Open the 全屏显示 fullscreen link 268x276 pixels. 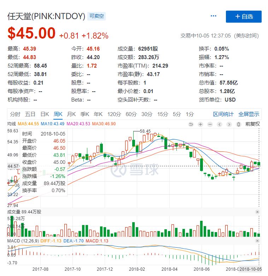point(249,114)
